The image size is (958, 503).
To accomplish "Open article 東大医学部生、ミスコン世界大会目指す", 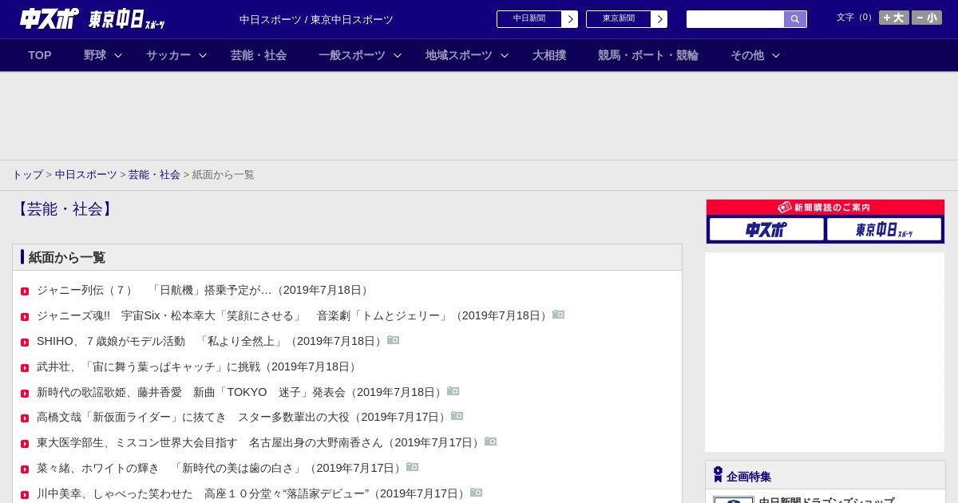I will pos(260,442).
